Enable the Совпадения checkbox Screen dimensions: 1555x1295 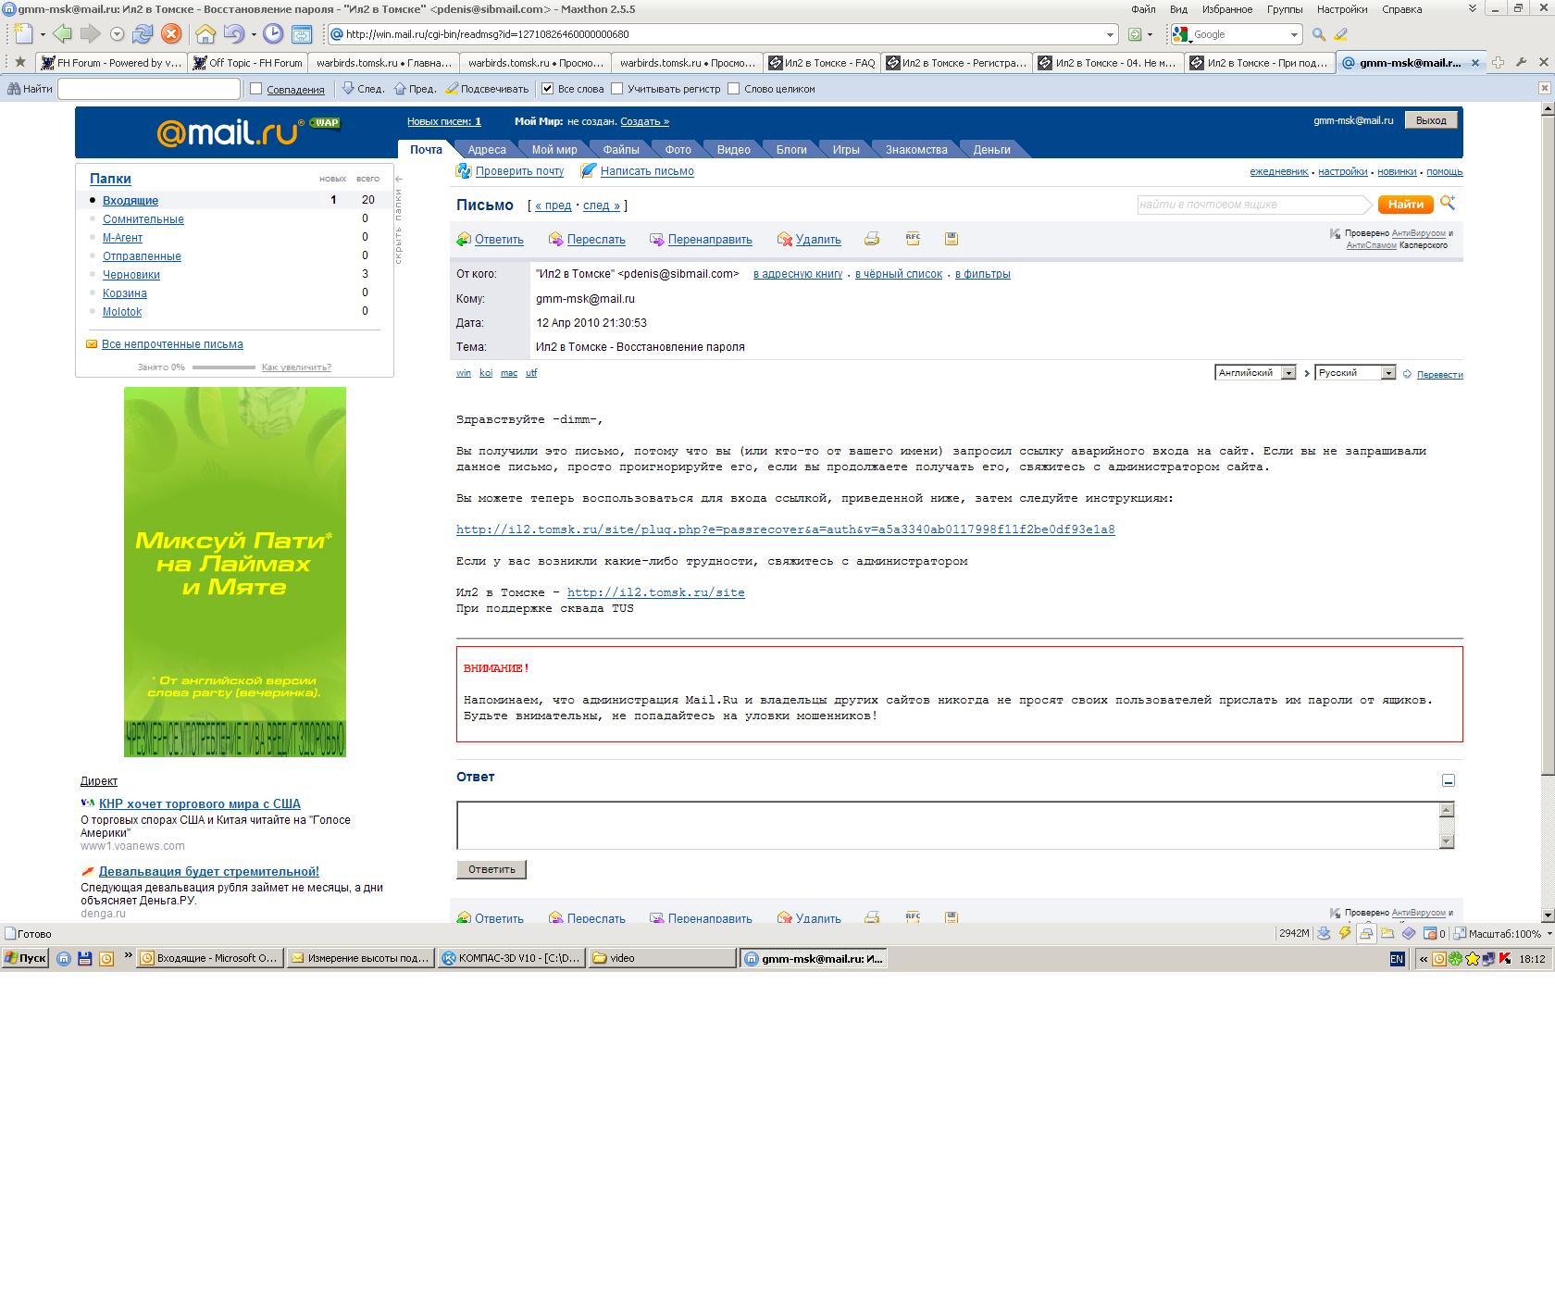(x=256, y=89)
